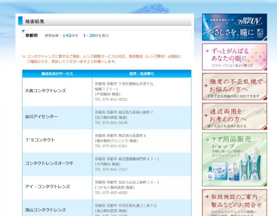277x216 pixels.
Task: Click the arrow icon on 遠近両用 banner
Action: pyautogui.click(x=205, y=115)
